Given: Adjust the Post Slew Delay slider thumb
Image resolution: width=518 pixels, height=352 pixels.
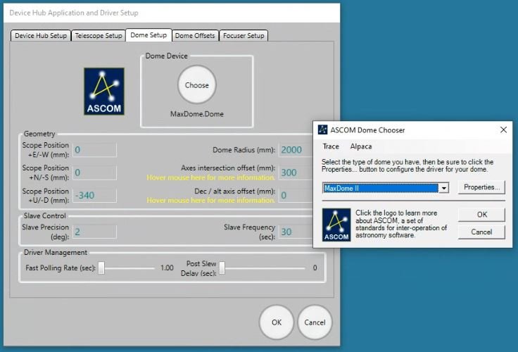Looking at the screenshot, I should 222,268.
